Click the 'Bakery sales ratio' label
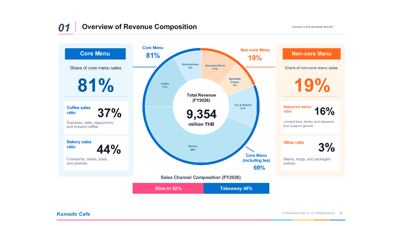The width and height of the screenshot is (402, 226). pos(79,144)
